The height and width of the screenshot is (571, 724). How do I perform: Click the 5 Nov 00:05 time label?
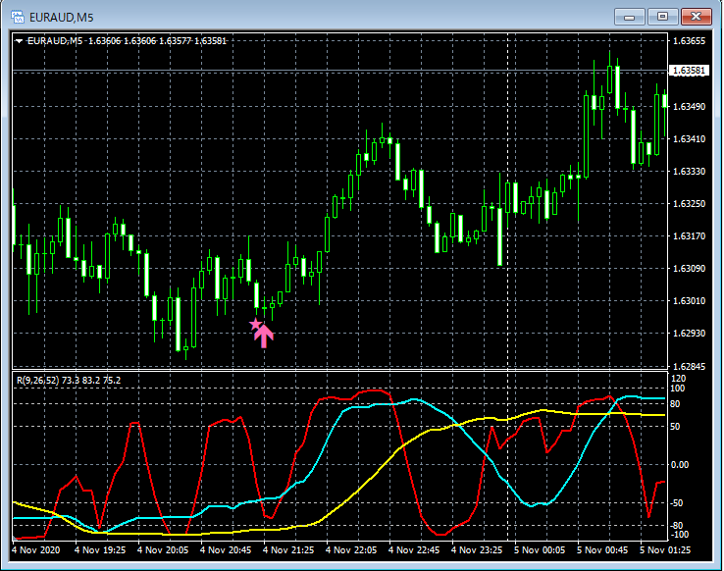tap(540, 550)
